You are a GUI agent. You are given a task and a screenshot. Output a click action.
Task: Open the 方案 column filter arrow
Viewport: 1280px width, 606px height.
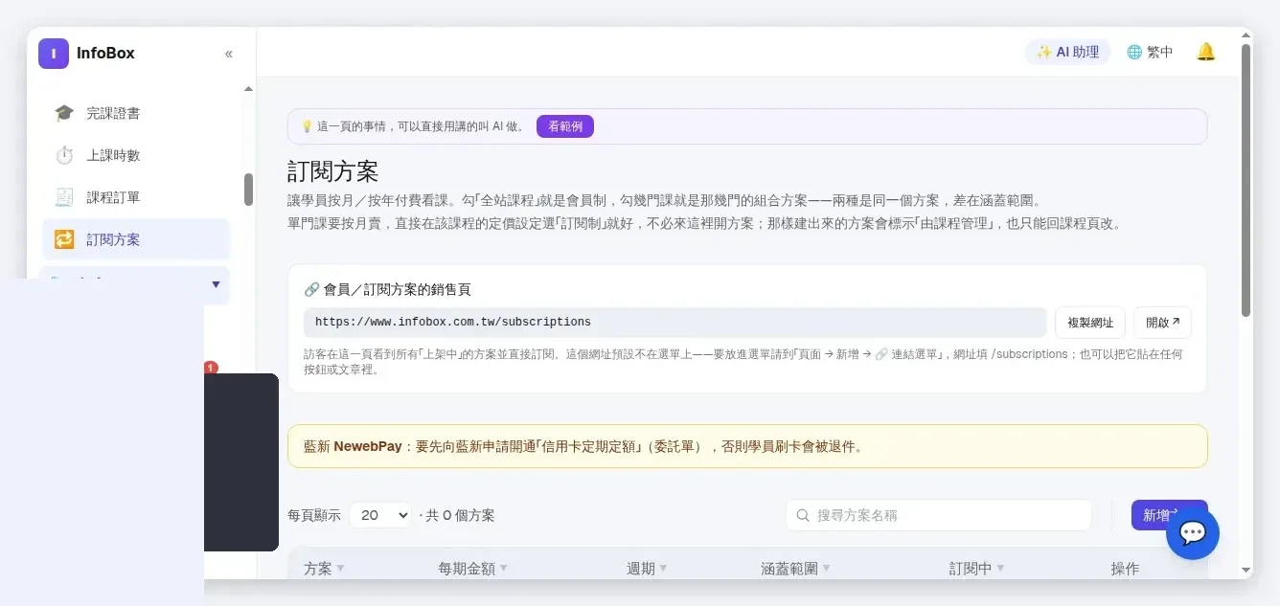pos(340,569)
